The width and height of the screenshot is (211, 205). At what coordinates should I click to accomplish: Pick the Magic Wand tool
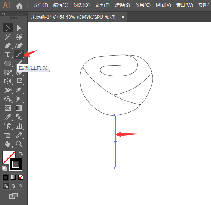8,37
